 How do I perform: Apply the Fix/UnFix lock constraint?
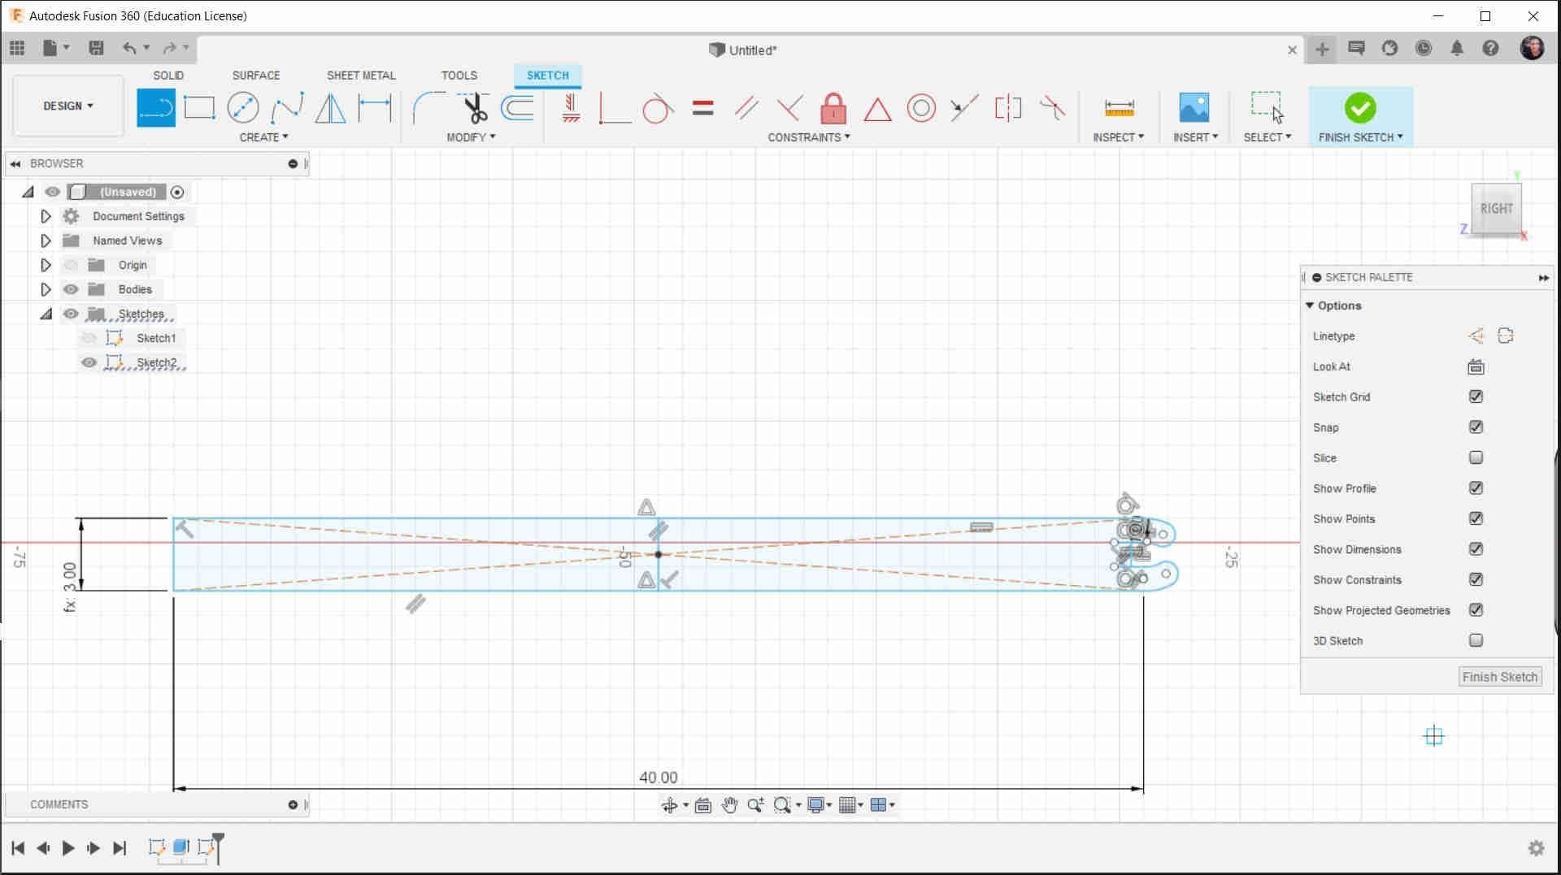[833, 107]
